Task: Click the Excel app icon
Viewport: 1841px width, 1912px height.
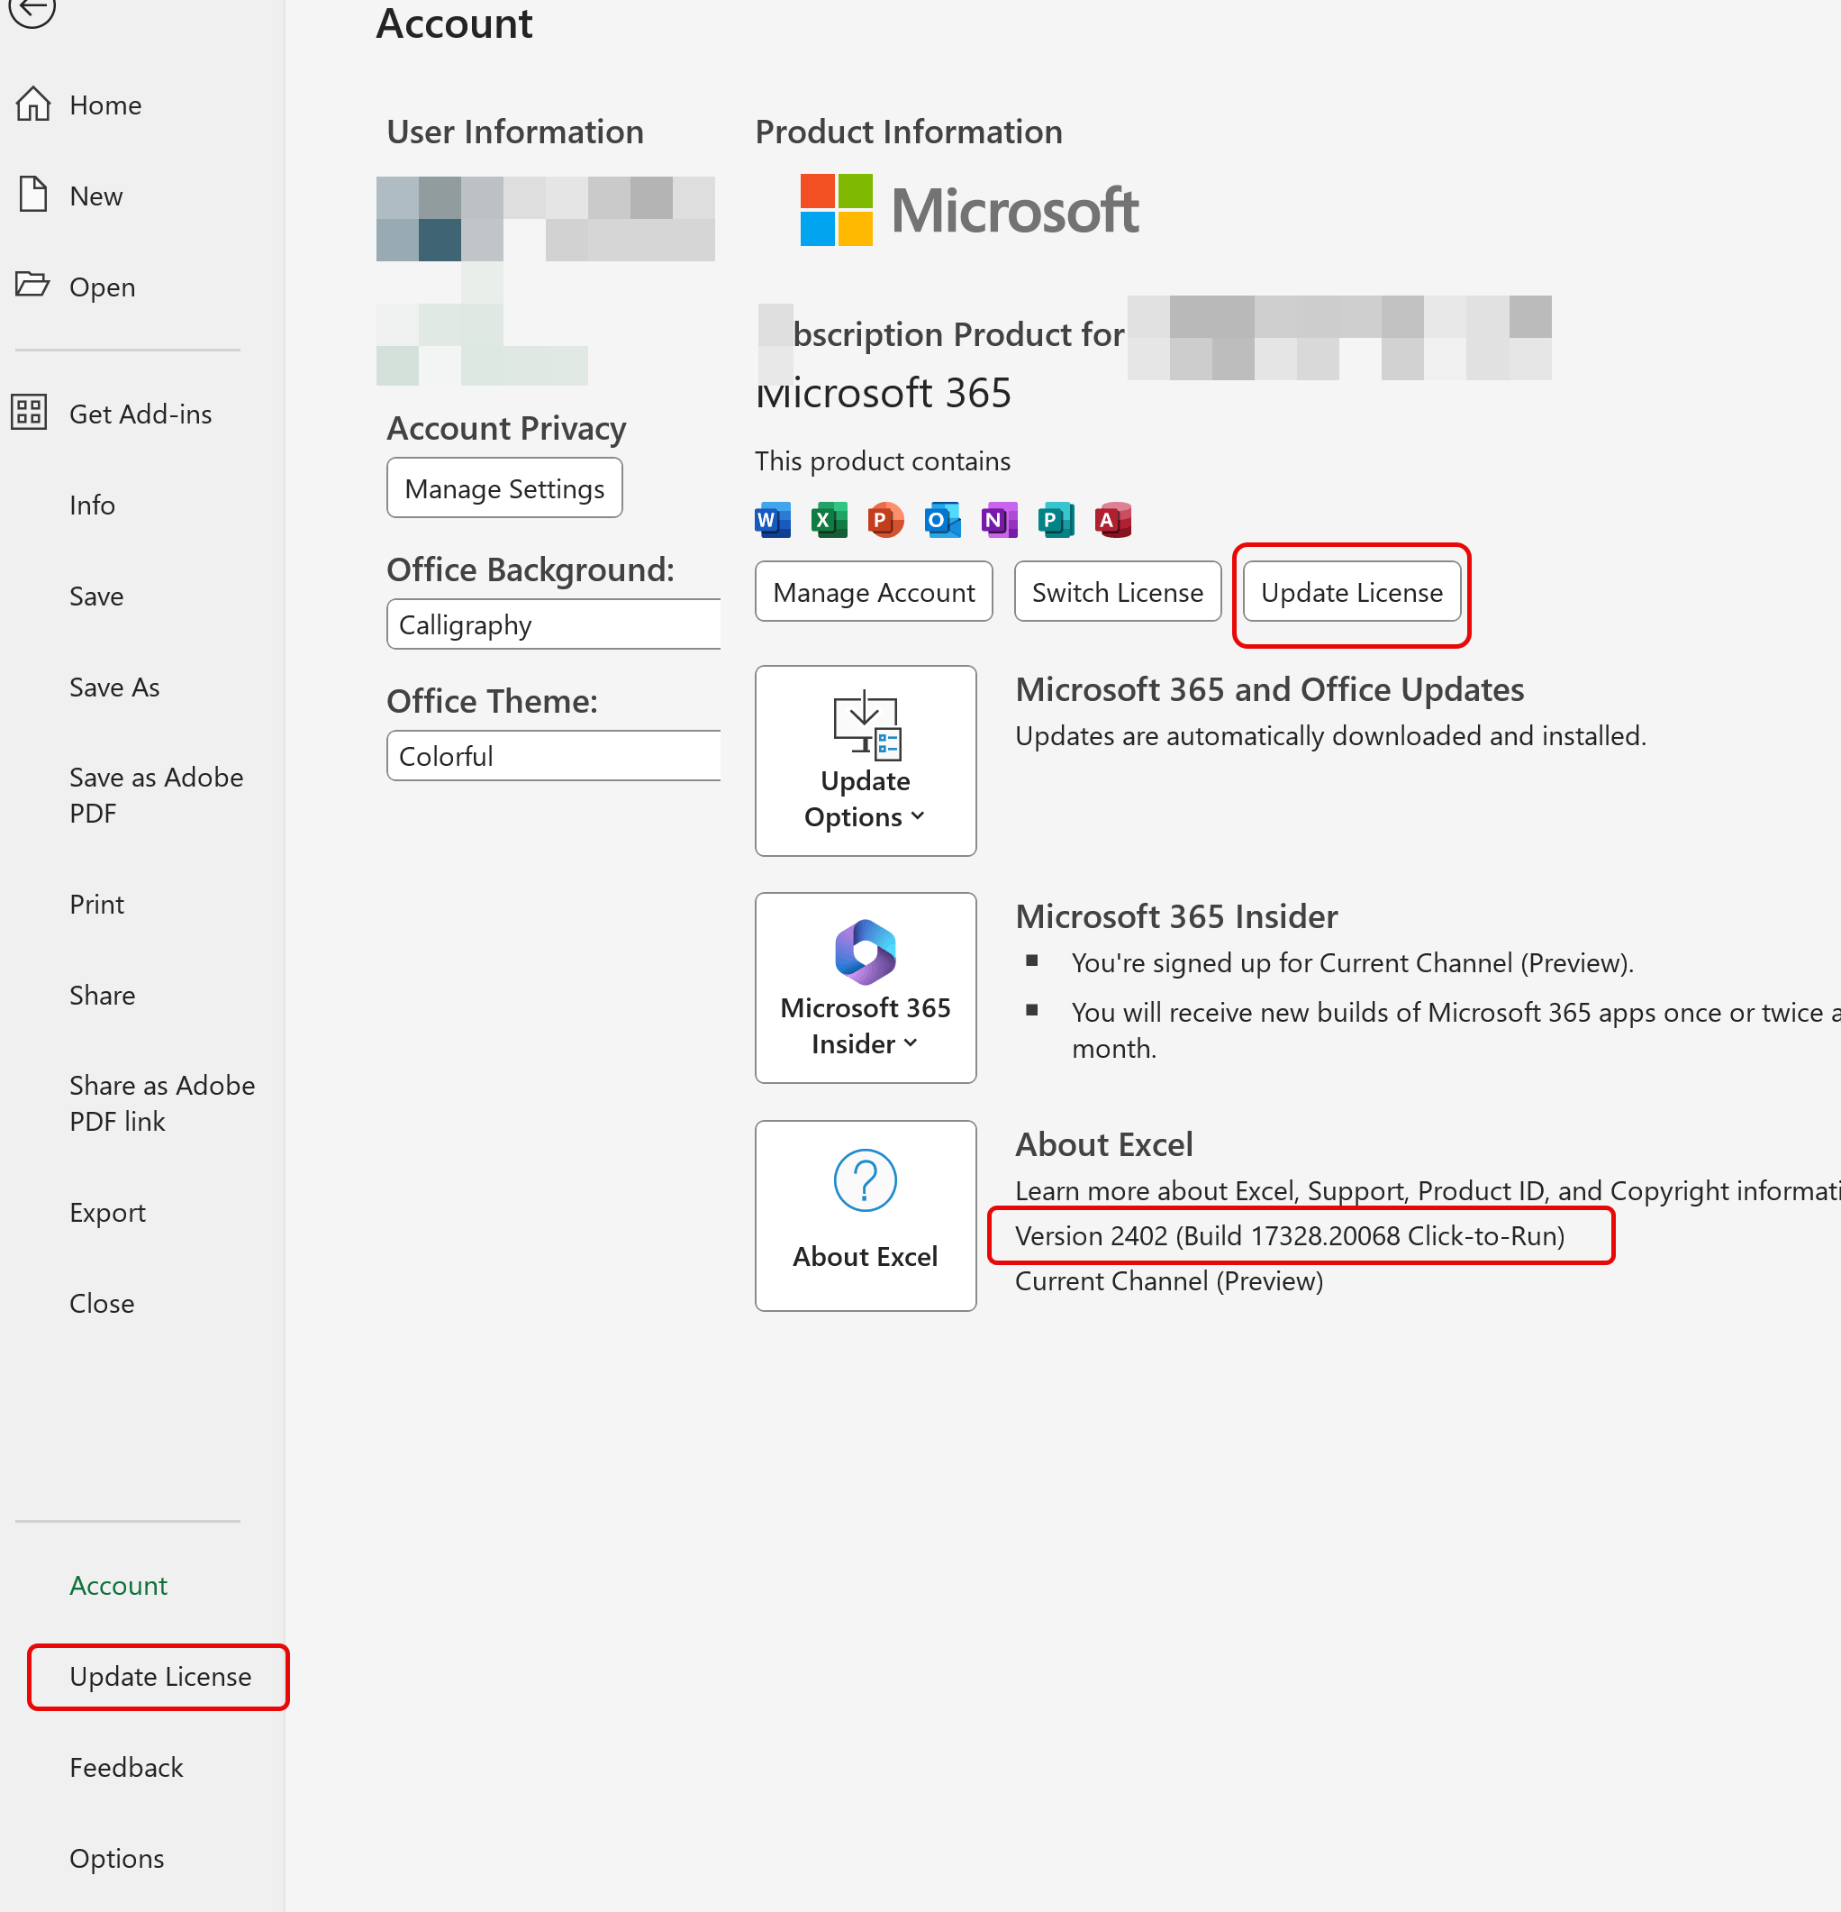Action: [x=829, y=520]
